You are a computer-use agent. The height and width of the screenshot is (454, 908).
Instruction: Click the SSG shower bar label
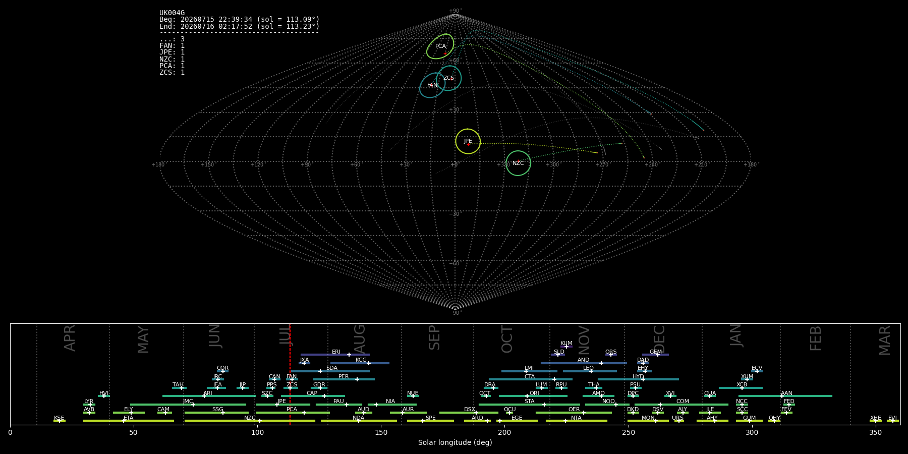[217, 410]
